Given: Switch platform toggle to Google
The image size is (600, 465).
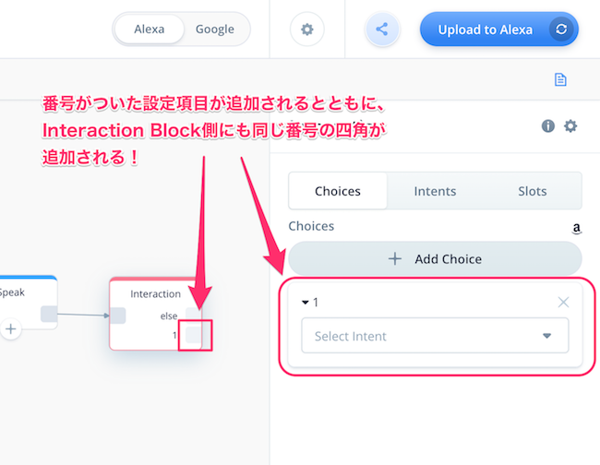Looking at the screenshot, I should [215, 30].
